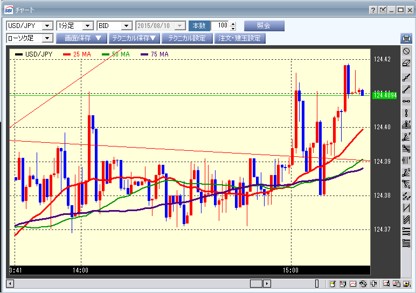Select the parallel channel lines tool

pyautogui.click(x=406, y=220)
